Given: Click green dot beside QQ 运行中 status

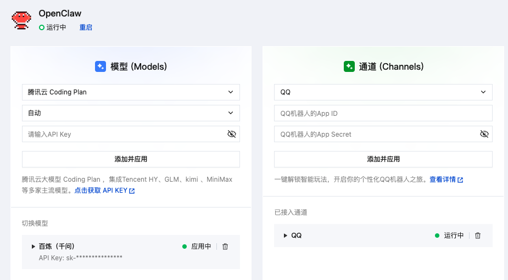Looking at the screenshot, I should coord(437,236).
